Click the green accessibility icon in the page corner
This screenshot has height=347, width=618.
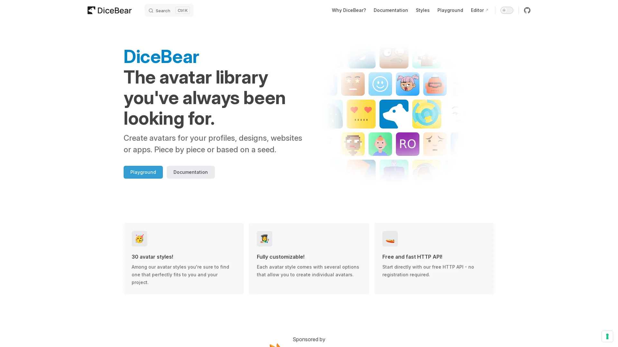[x=607, y=336]
